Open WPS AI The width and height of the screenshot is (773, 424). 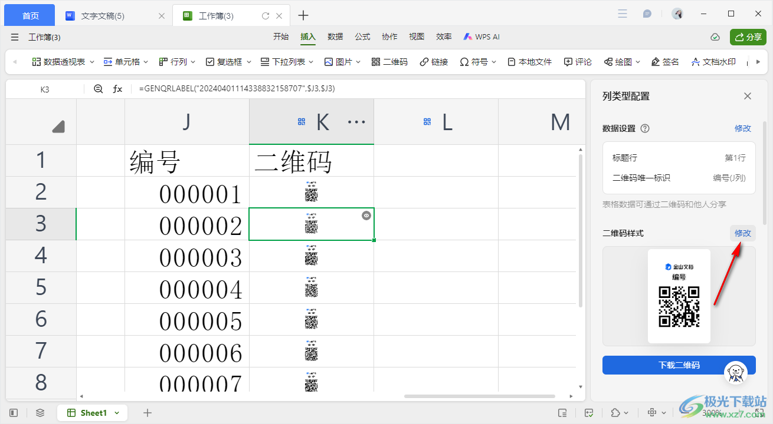pos(482,37)
